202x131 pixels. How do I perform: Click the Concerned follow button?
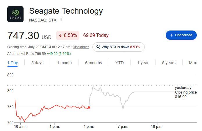pyautogui.click(x=181, y=35)
